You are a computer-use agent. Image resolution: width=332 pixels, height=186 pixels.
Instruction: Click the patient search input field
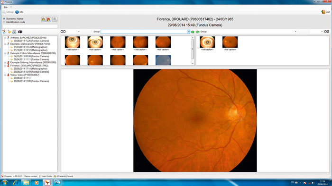(30, 26)
